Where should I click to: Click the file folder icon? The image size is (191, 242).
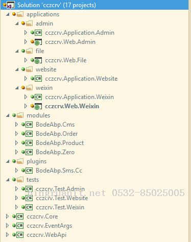click(29, 51)
